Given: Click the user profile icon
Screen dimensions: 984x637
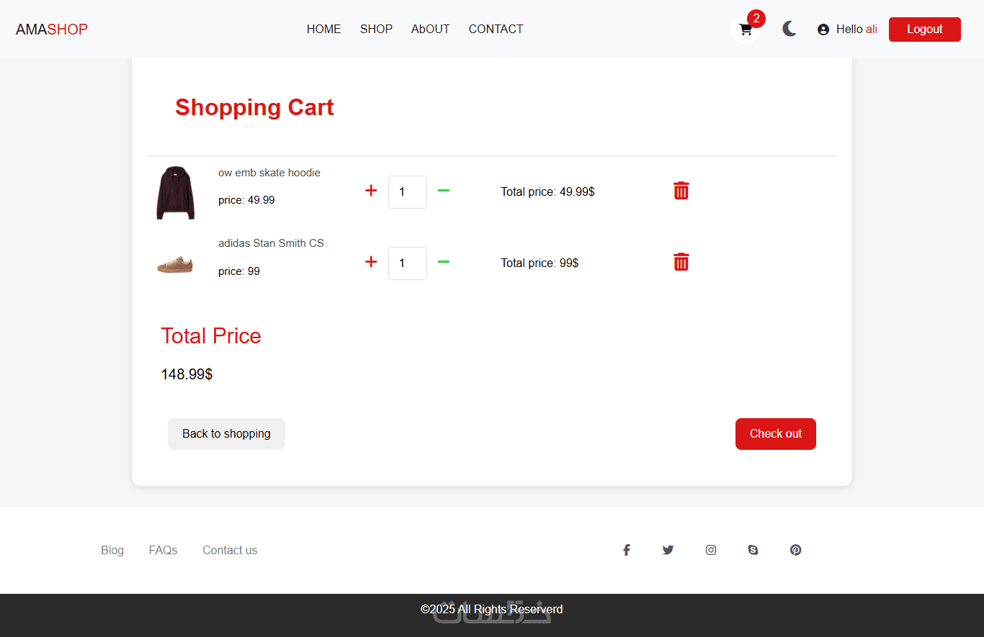Looking at the screenshot, I should (x=823, y=30).
